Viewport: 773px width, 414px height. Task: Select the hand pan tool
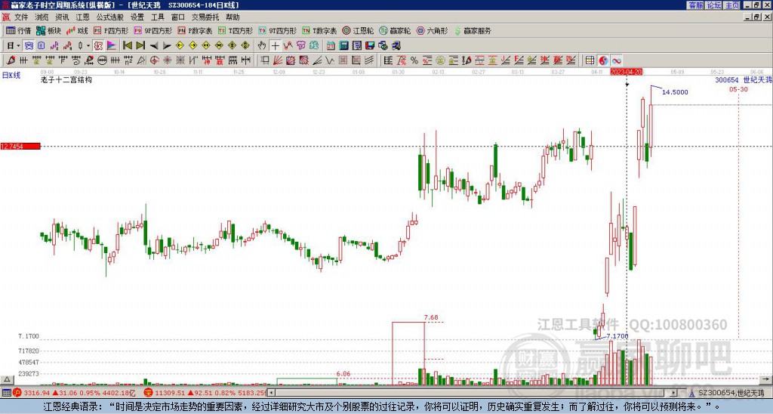pyautogui.click(x=262, y=45)
